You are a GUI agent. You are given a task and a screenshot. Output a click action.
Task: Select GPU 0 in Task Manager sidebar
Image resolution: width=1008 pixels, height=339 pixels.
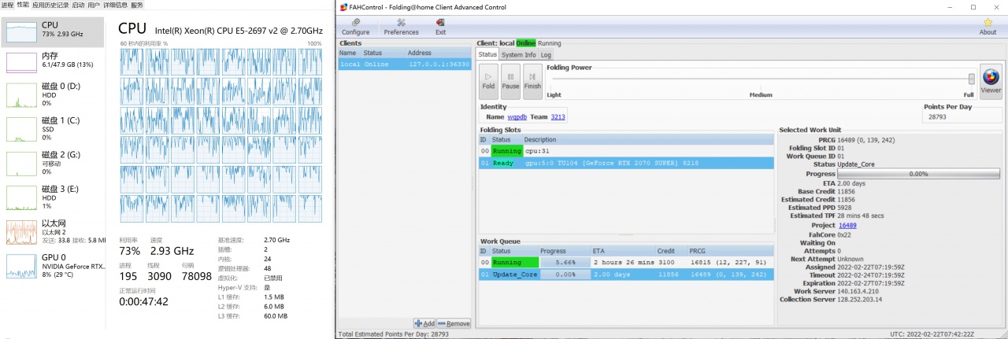tap(54, 265)
